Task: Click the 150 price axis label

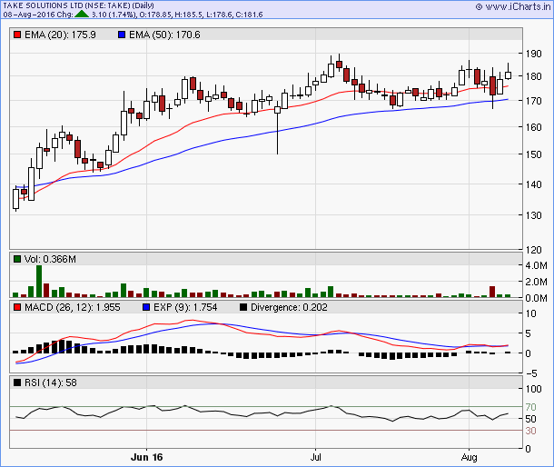Action: 533,154
